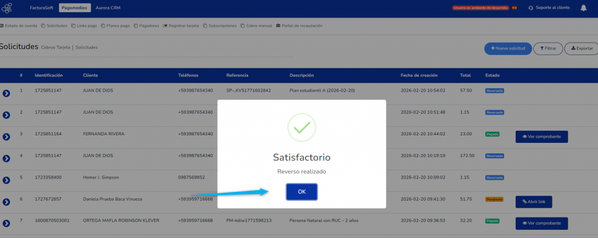Click the notification bell icon

pos(583,8)
